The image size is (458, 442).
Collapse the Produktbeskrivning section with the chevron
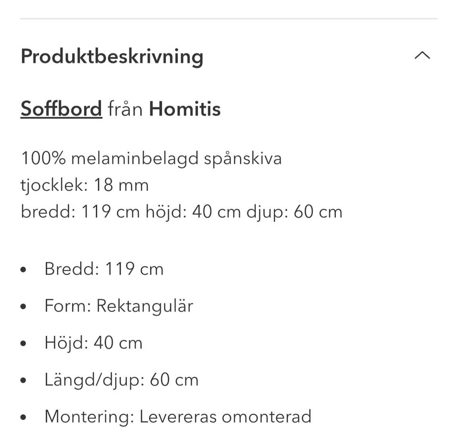click(422, 56)
